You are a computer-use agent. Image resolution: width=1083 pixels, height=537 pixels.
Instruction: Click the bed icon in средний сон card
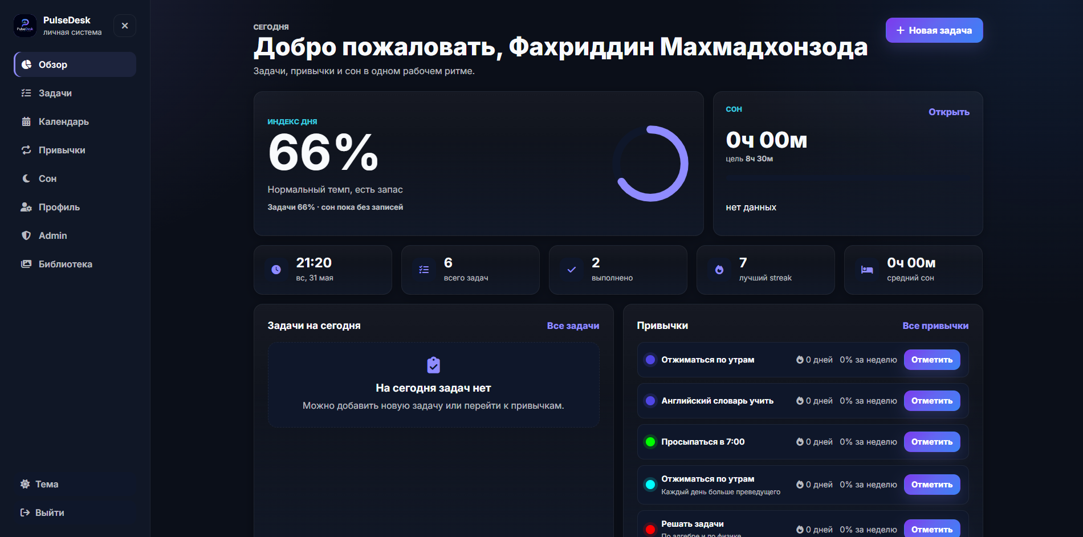(x=866, y=270)
